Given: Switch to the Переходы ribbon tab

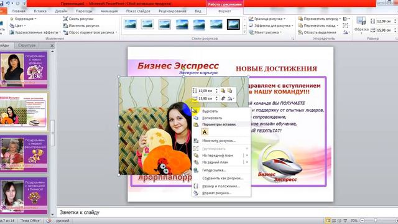Looking at the screenshot, I should pos(84,11).
